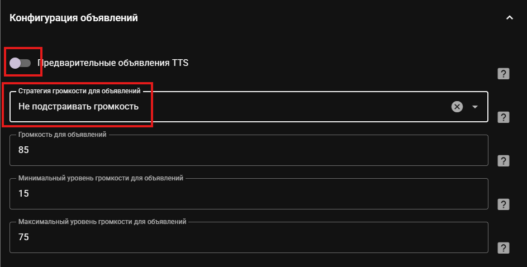
Task: Open help for maximum announcement volume
Action: (x=503, y=248)
